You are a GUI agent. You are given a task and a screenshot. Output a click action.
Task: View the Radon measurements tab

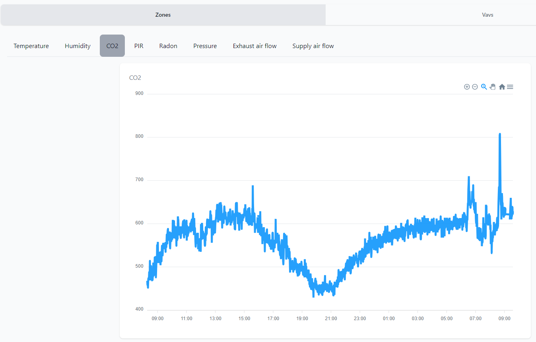tap(168, 46)
